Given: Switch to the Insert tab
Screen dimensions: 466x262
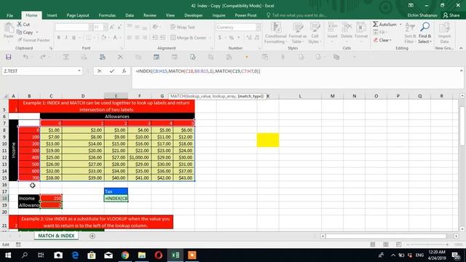Looking at the screenshot, I should 52,15.
